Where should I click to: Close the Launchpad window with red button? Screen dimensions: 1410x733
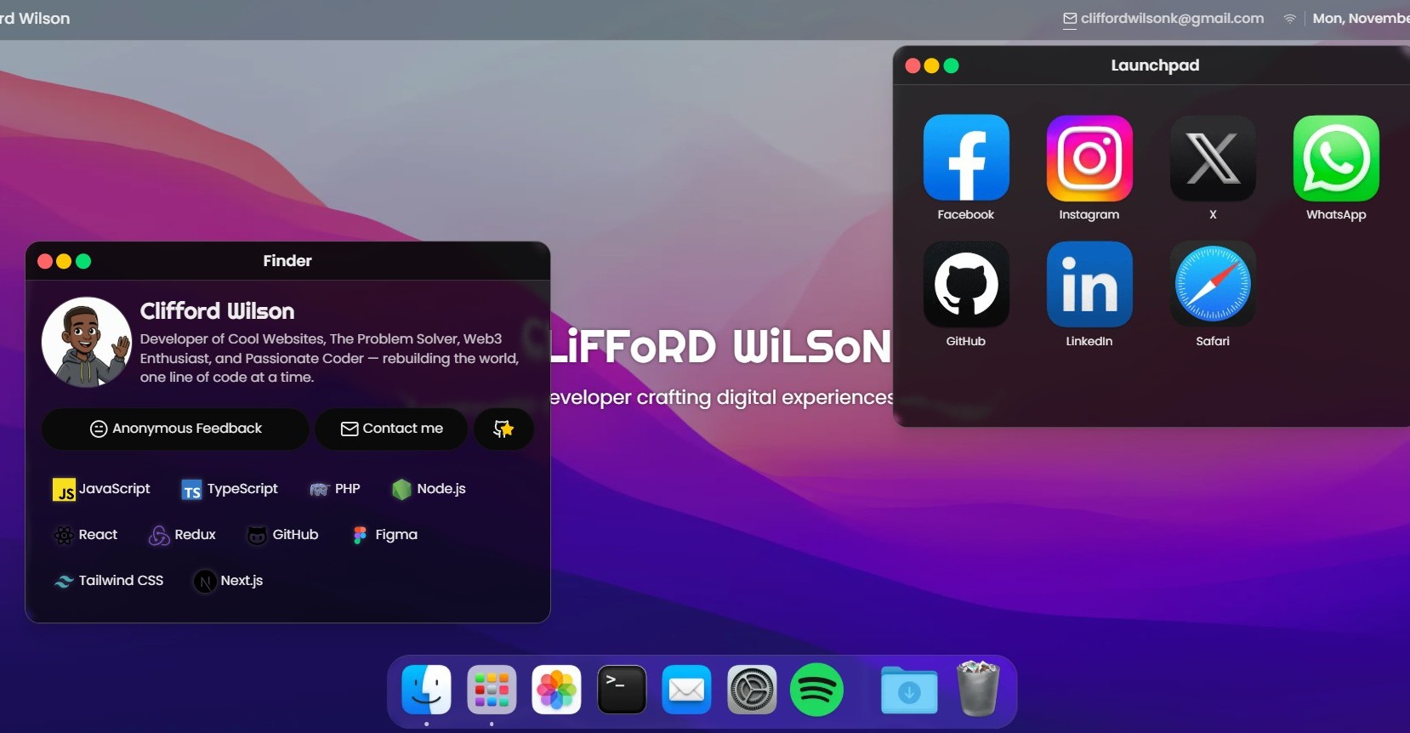point(913,65)
